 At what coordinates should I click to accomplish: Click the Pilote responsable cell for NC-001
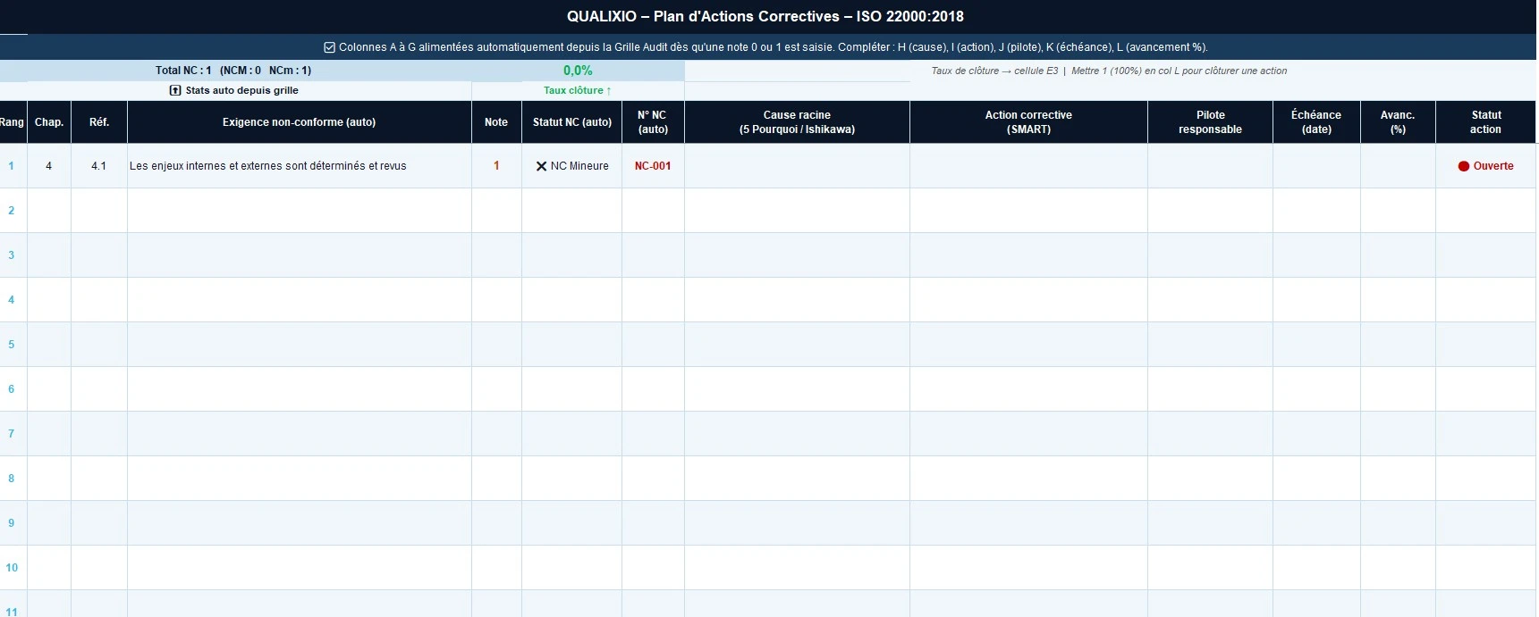pyautogui.click(x=1210, y=166)
